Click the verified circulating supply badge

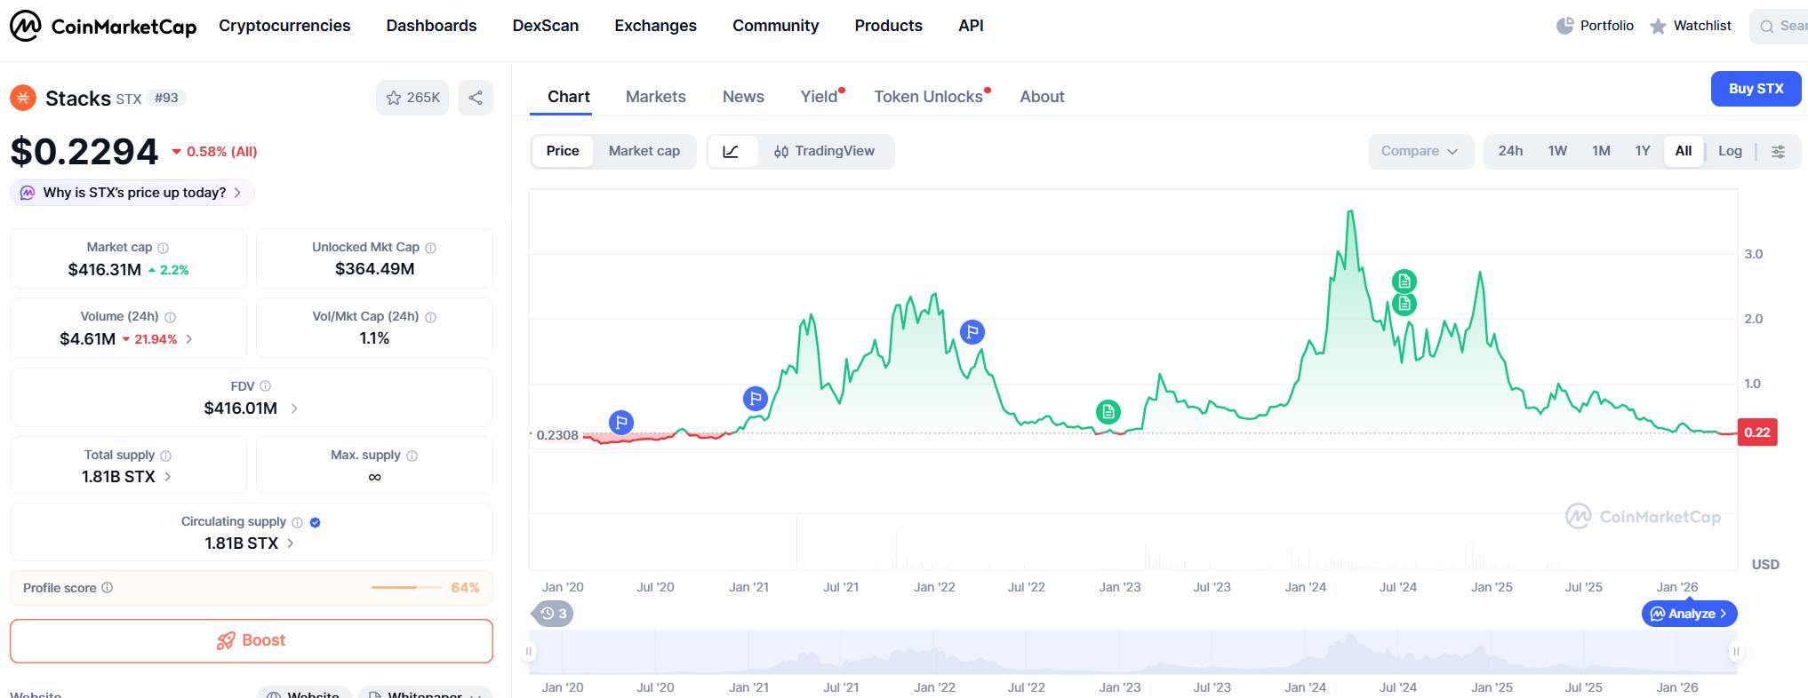315,522
